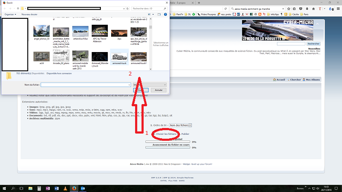Click the help question mark icon in the dialog
Screen dimensions: 342x192
[165, 15]
